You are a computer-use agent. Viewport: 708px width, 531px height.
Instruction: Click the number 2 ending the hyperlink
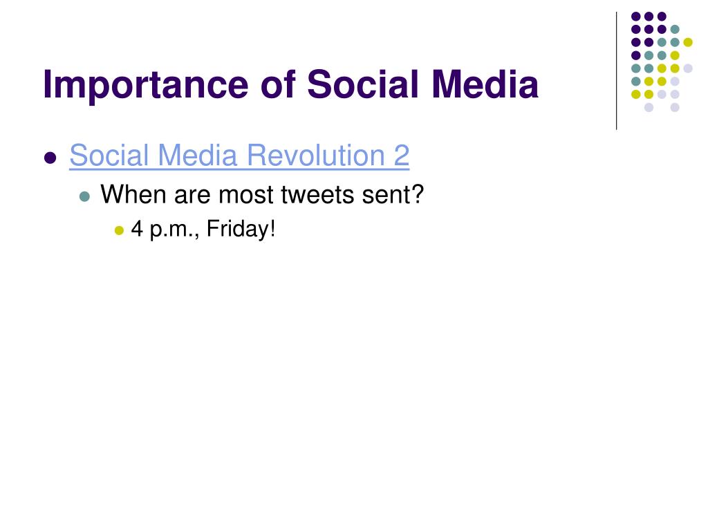click(x=402, y=156)
